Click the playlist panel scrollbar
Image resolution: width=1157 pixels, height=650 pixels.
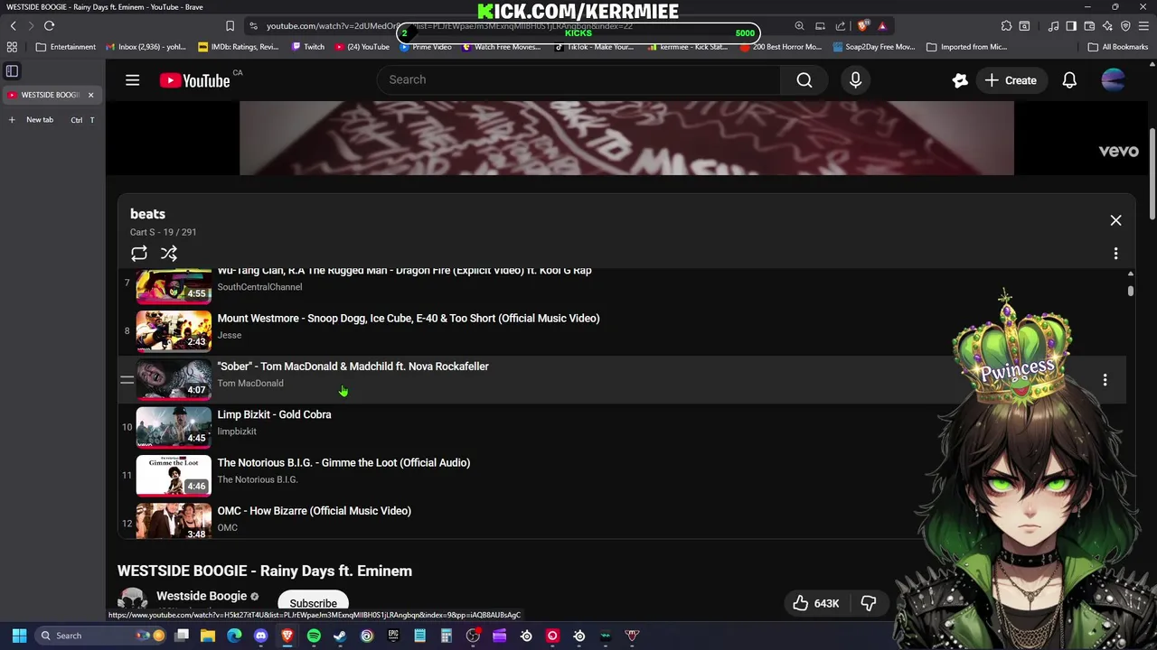tap(1130, 290)
